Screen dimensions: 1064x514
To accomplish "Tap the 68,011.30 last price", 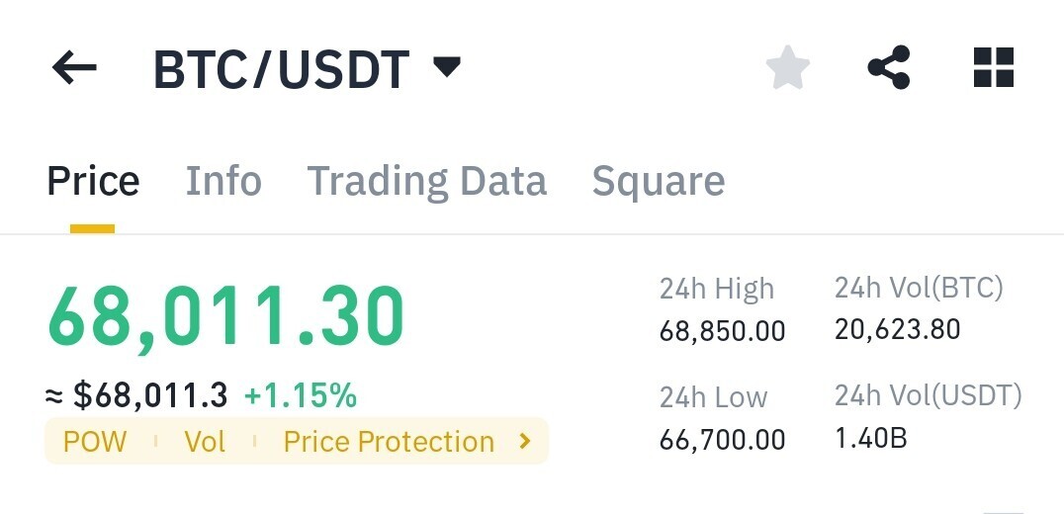I will click(226, 317).
